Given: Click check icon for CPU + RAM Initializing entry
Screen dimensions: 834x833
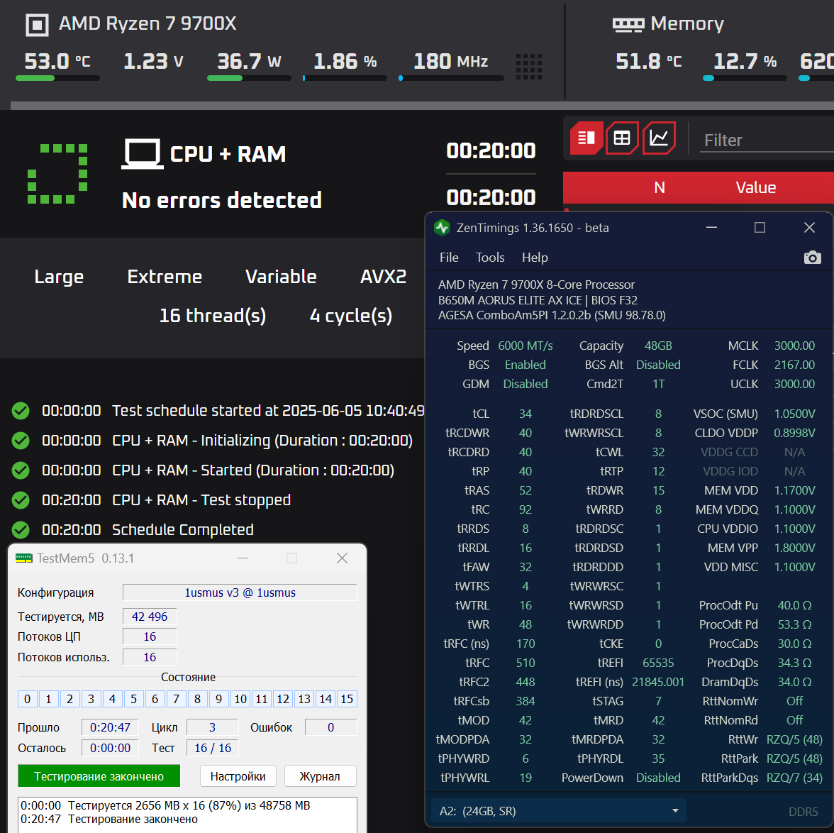Looking at the screenshot, I should point(21,441).
